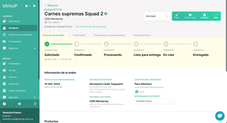Viewport: 227px width, 123px height.
Task: Open the Solicitado status dropdown
Action: 157,16
